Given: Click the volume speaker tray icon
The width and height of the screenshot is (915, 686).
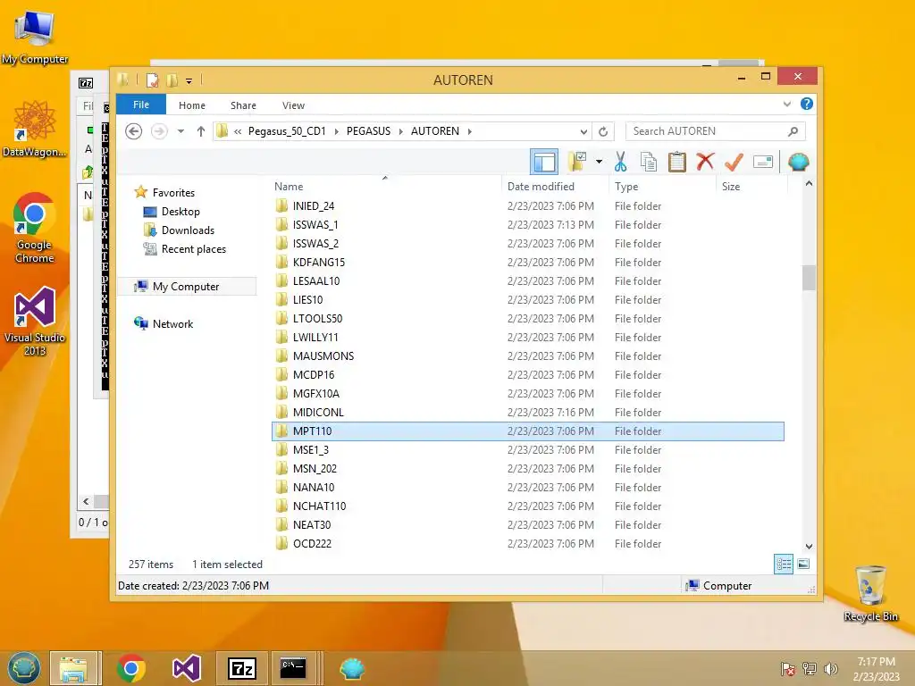Looking at the screenshot, I should [x=830, y=669].
